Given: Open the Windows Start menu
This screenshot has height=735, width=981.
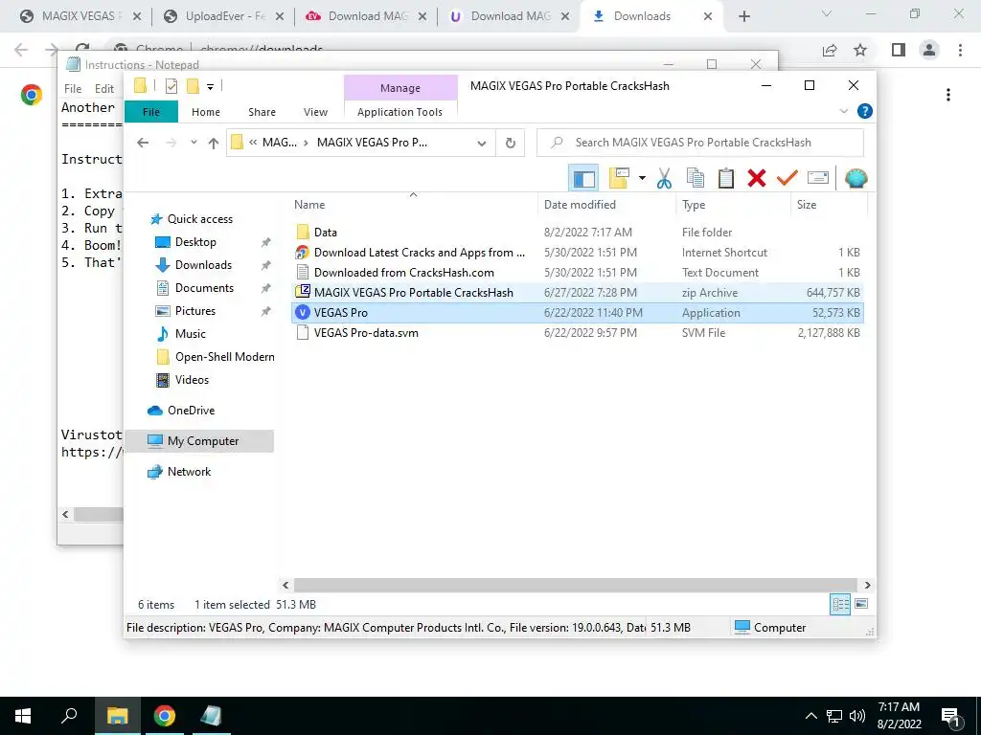Looking at the screenshot, I should tap(23, 716).
